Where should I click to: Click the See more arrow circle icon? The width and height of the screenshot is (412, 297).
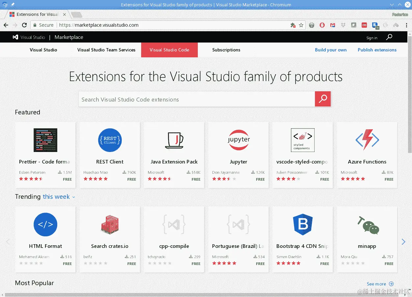[391, 284]
